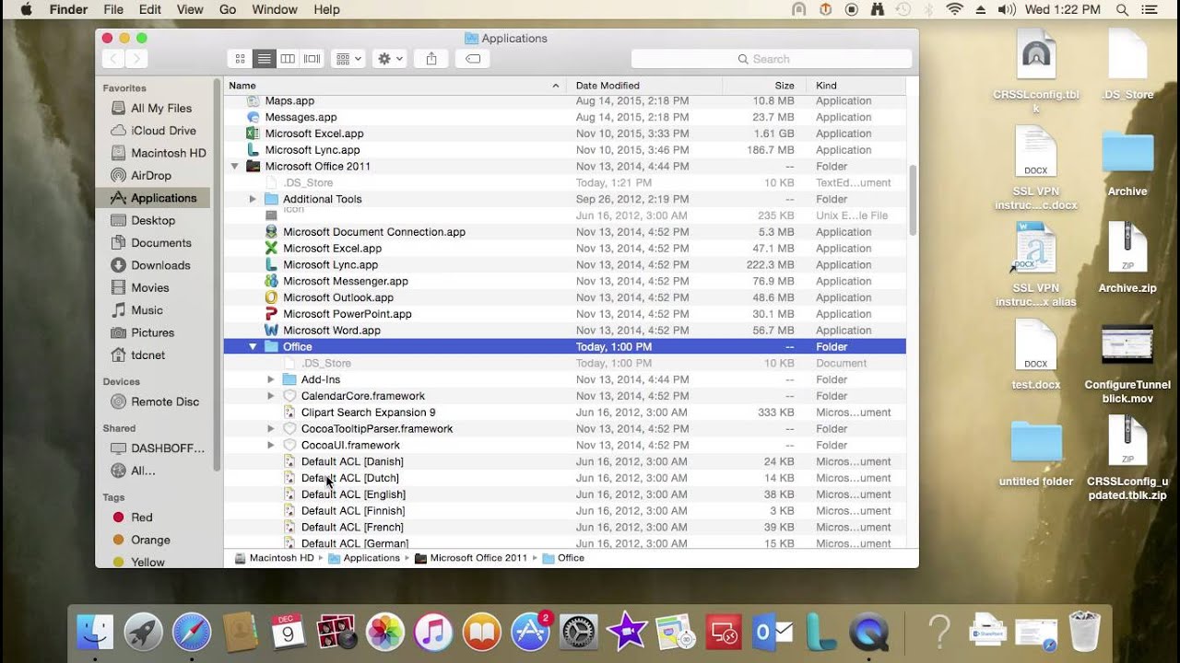Click into the Finder Search field
The width and height of the screenshot is (1180, 663).
coord(772,59)
